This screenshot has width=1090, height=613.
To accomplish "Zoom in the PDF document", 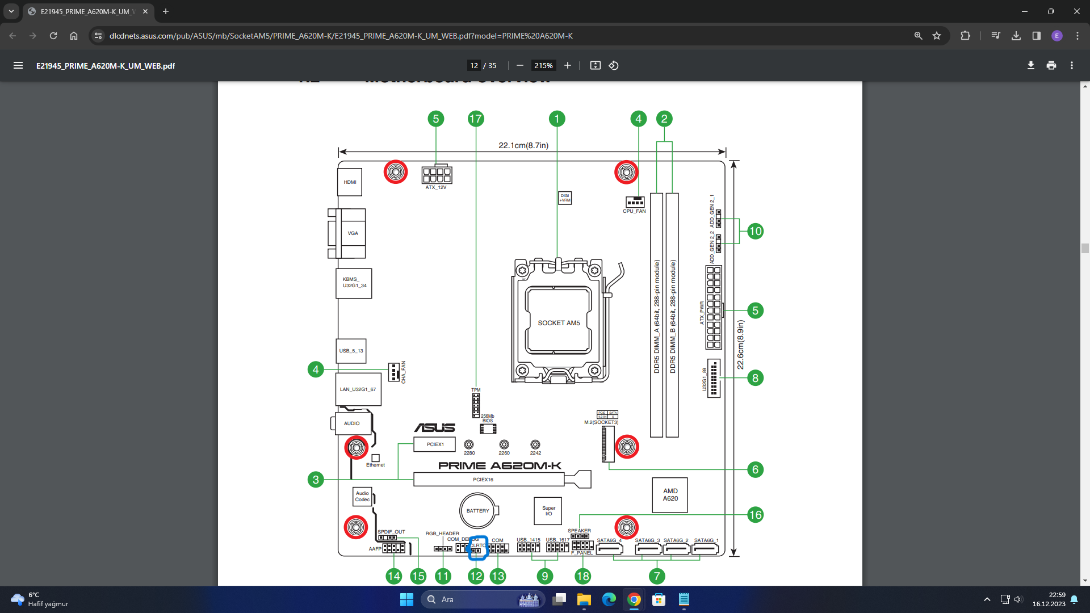I will (x=567, y=65).
